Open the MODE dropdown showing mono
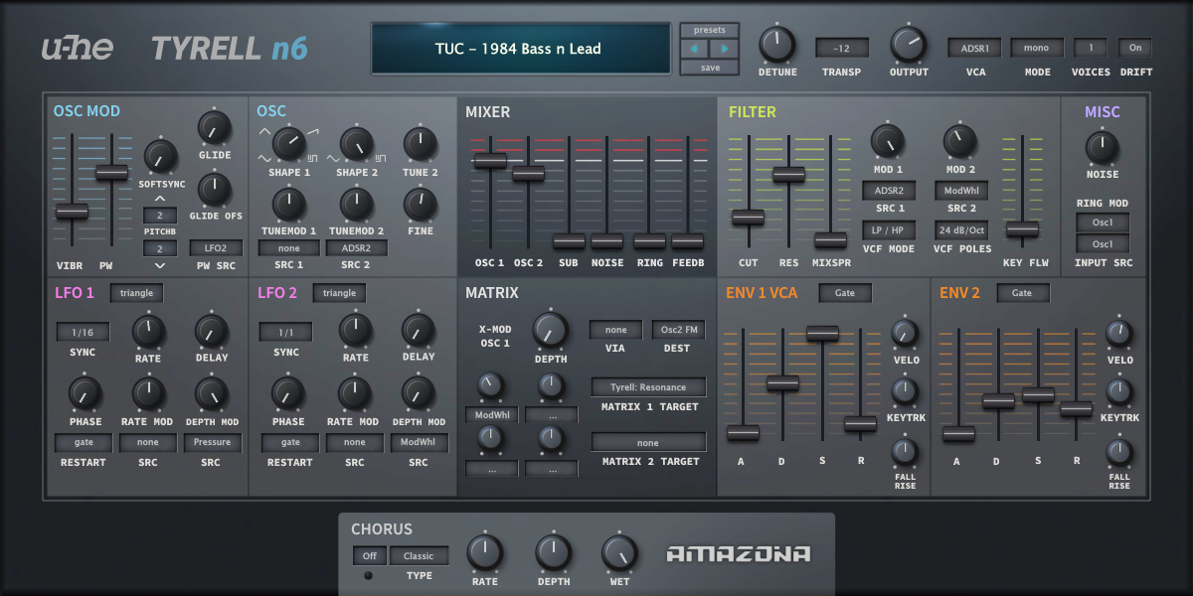Image resolution: width=1193 pixels, height=596 pixels. click(1037, 47)
